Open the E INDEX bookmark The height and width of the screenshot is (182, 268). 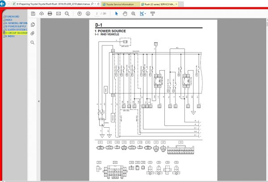pos(10,36)
